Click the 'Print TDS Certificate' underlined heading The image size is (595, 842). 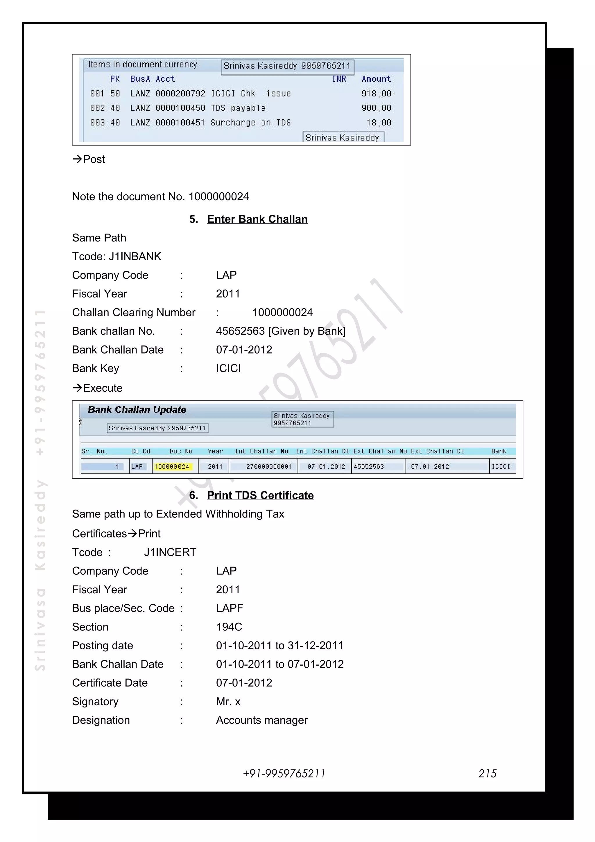coord(260,495)
